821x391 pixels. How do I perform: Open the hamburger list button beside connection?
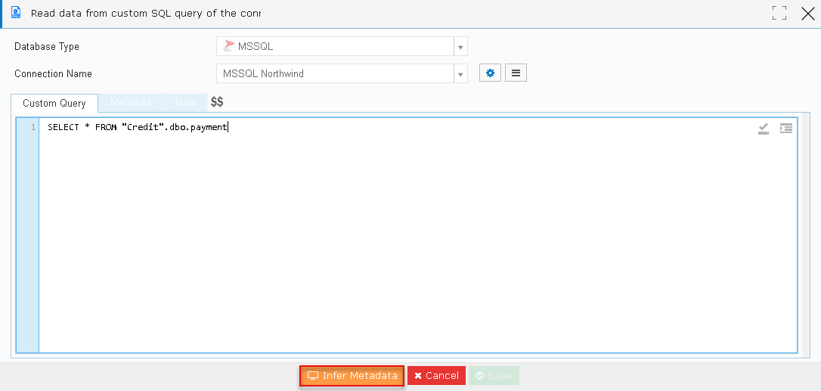(516, 73)
